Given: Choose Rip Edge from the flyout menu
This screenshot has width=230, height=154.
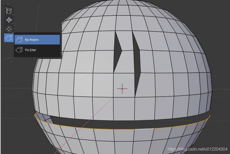Looking at the screenshot, I should [x=37, y=50].
